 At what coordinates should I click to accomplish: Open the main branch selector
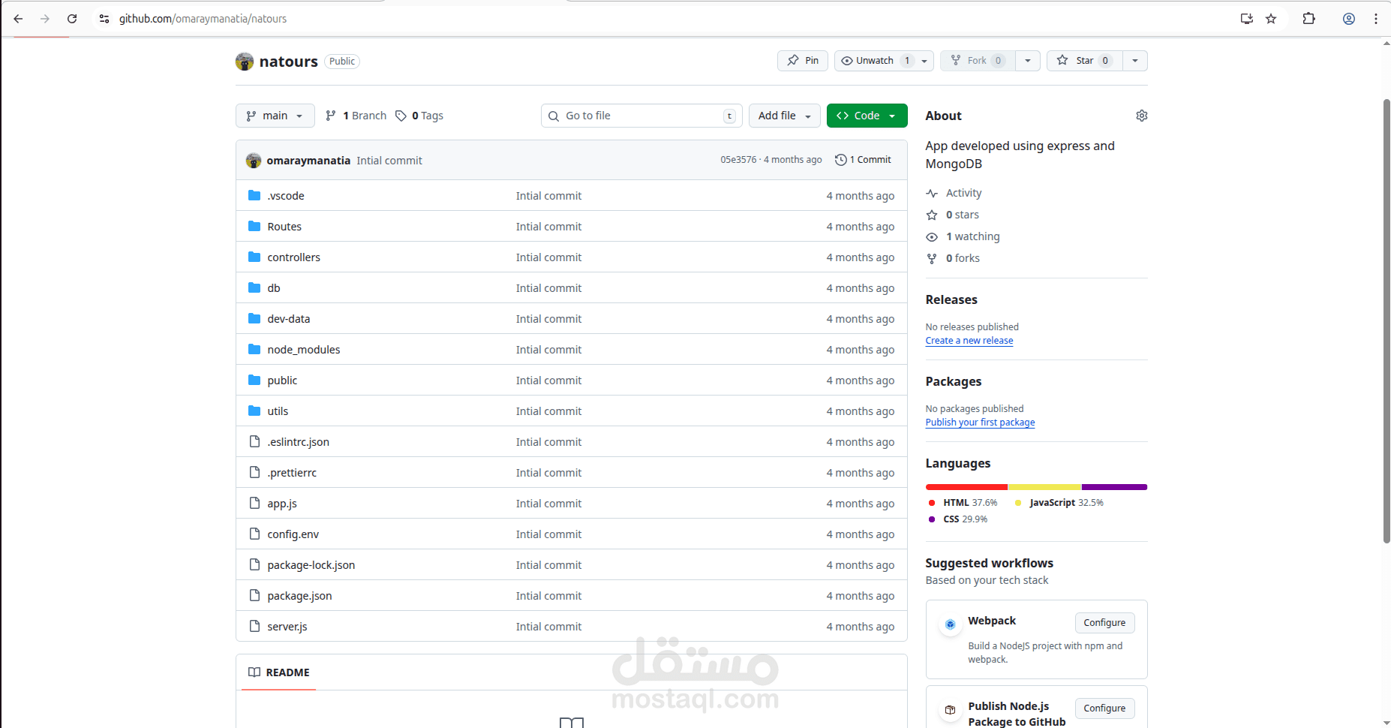[275, 116]
